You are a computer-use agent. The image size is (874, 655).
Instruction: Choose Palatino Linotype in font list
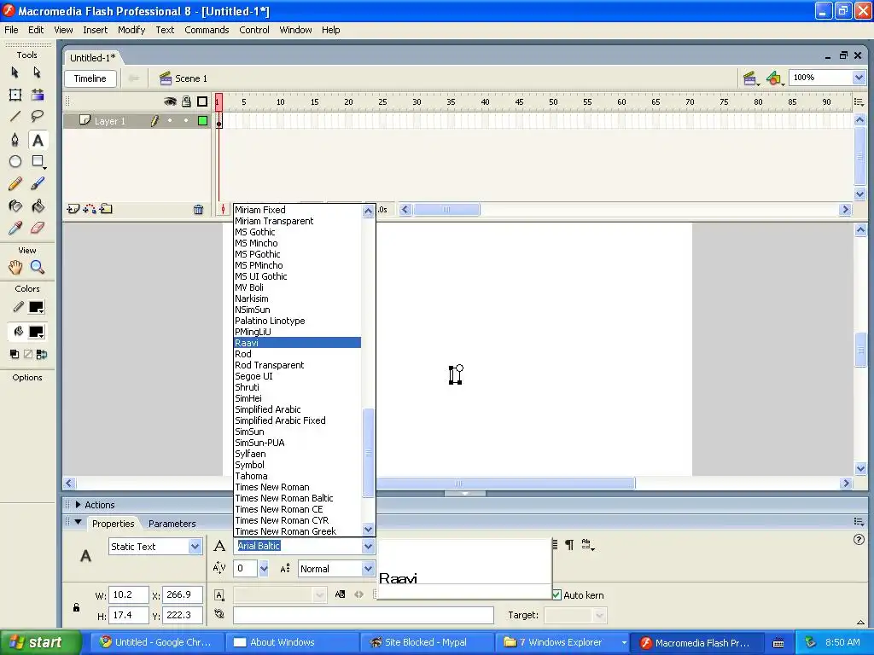[270, 321]
